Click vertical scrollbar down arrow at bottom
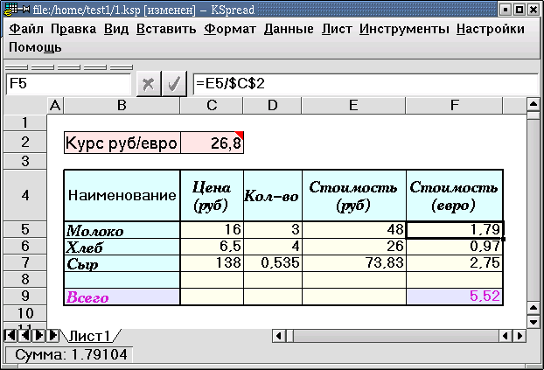 534,322
